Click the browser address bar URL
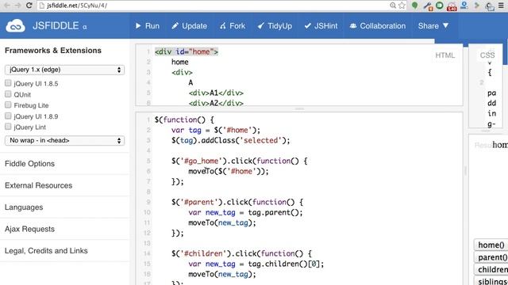Image resolution: width=508 pixels, height=285 pixels. pyautogui.click(x=77, y=6)
